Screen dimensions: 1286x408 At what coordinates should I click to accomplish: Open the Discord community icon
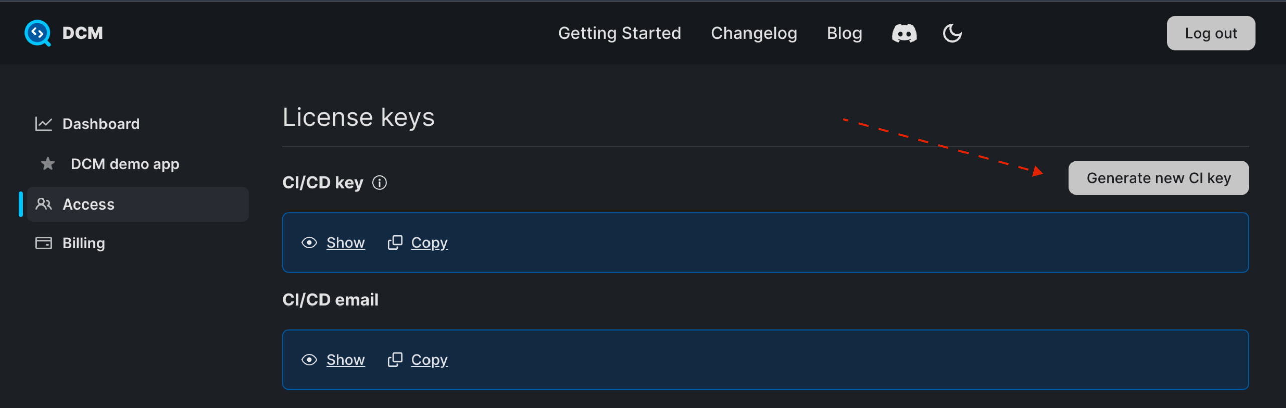(904, 33)
